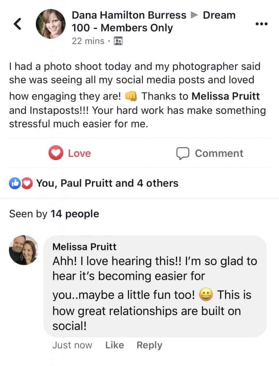The image size is (279, 366).
Task: Open Dana Hamilton Burress profile picture
Action: click(x=51, y=24)
